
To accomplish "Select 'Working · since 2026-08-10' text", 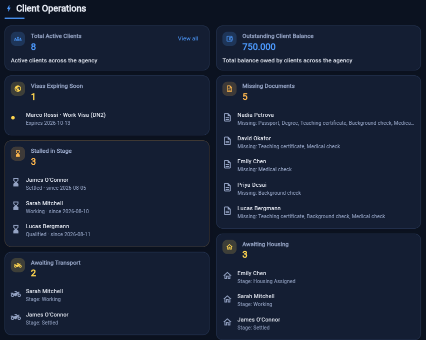I will pos(57,211).
